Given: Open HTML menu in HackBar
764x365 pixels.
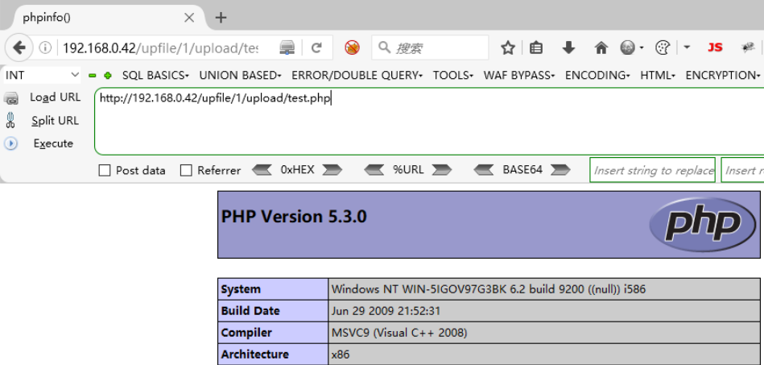Looking at the screenshot, I should tap(658, 76).
